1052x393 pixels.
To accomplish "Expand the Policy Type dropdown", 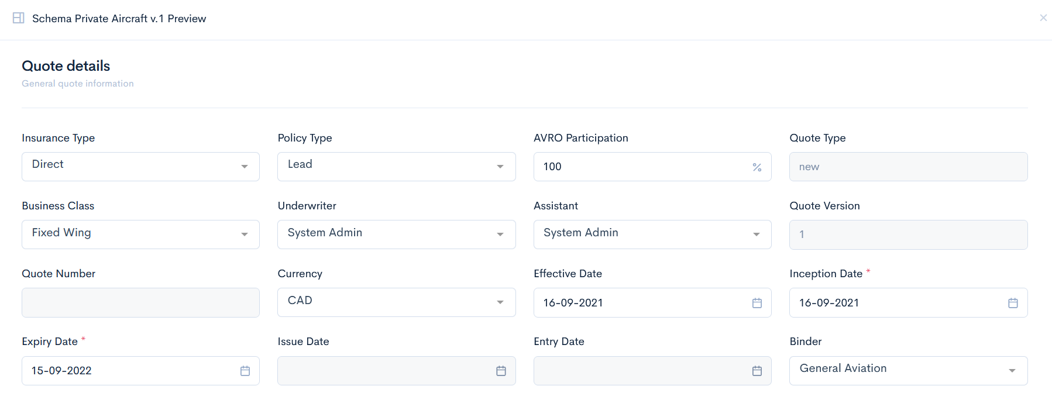I will pos(396,167).
